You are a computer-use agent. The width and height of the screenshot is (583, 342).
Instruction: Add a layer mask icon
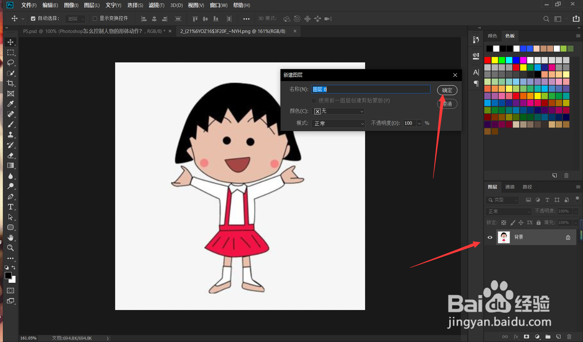click(x=527, y=337)
